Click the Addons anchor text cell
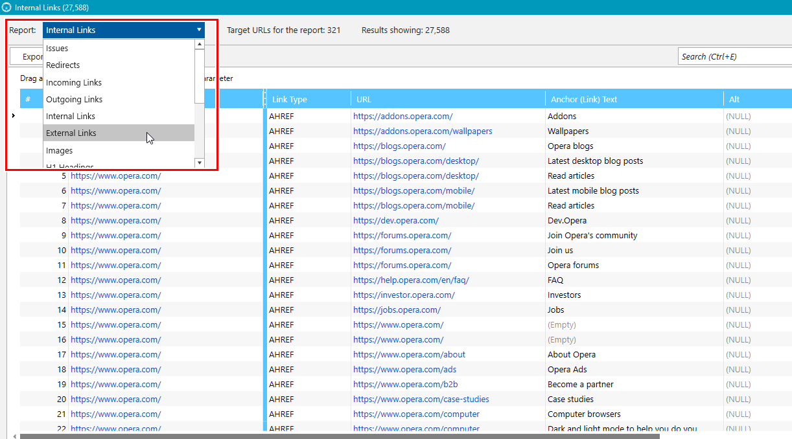 635,116
